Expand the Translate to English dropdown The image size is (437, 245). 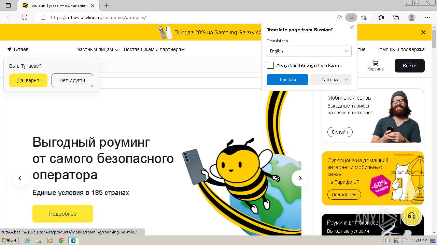[309, 51]
